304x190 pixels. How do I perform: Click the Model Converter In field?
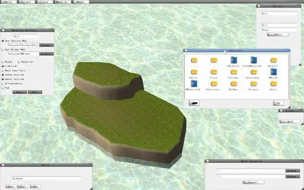pyautogui.click(x=251, y=171)
